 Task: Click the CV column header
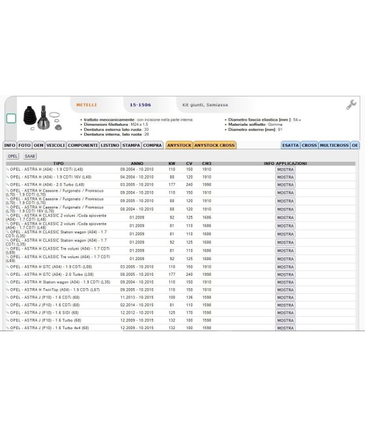(189, 164)
